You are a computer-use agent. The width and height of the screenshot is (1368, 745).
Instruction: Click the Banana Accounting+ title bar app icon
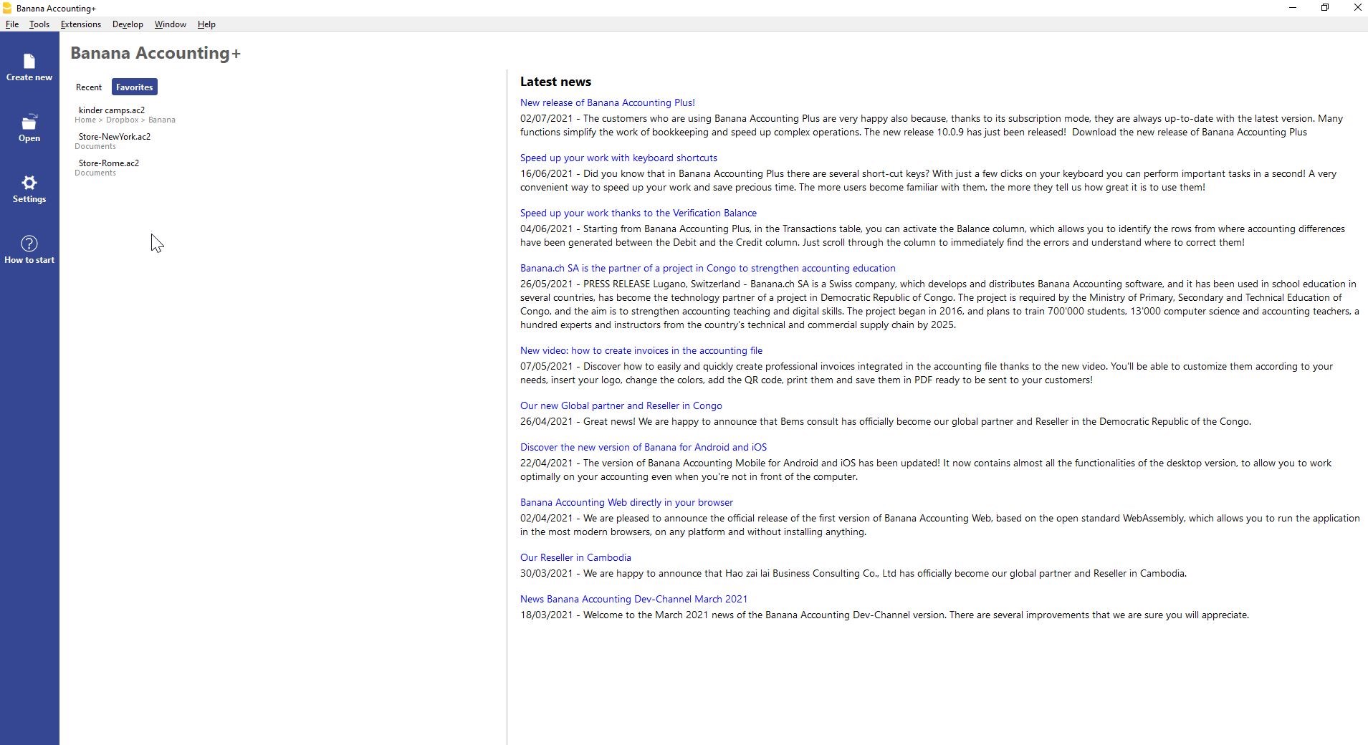6,8
